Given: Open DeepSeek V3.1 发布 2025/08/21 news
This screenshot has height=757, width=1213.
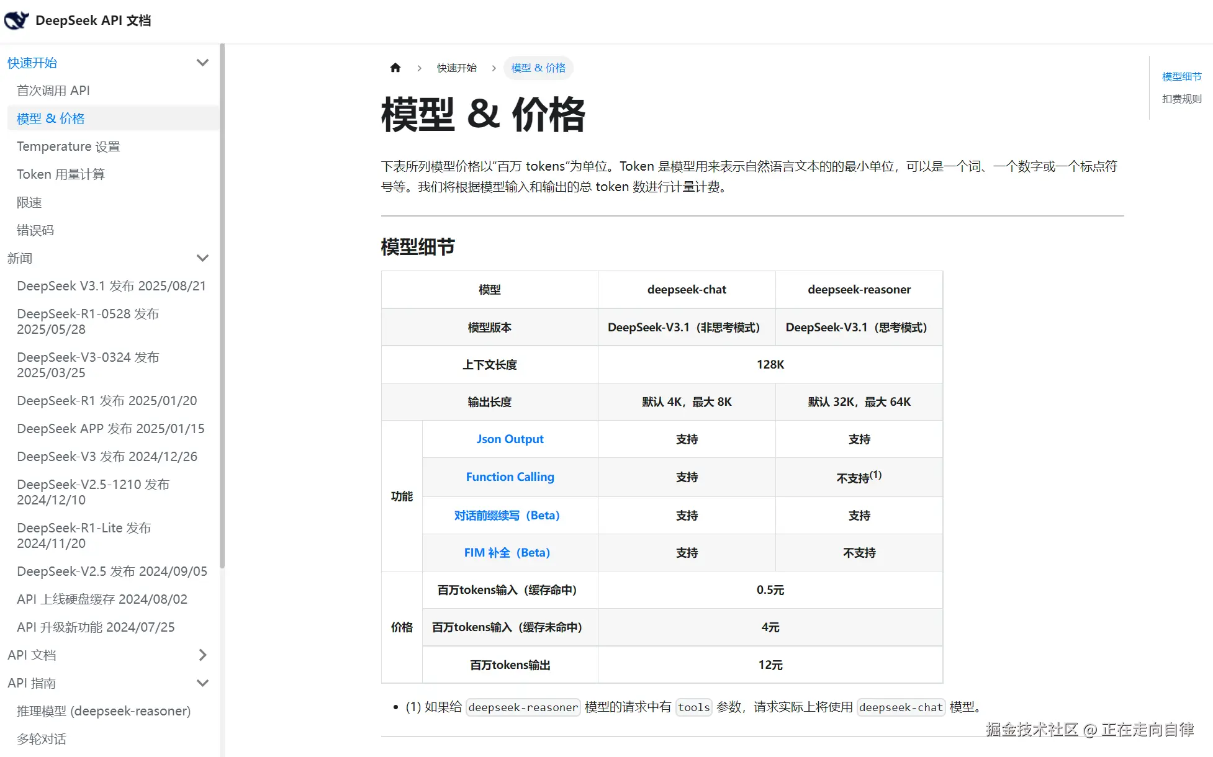Looking at the screenshot, I should 111,286.
